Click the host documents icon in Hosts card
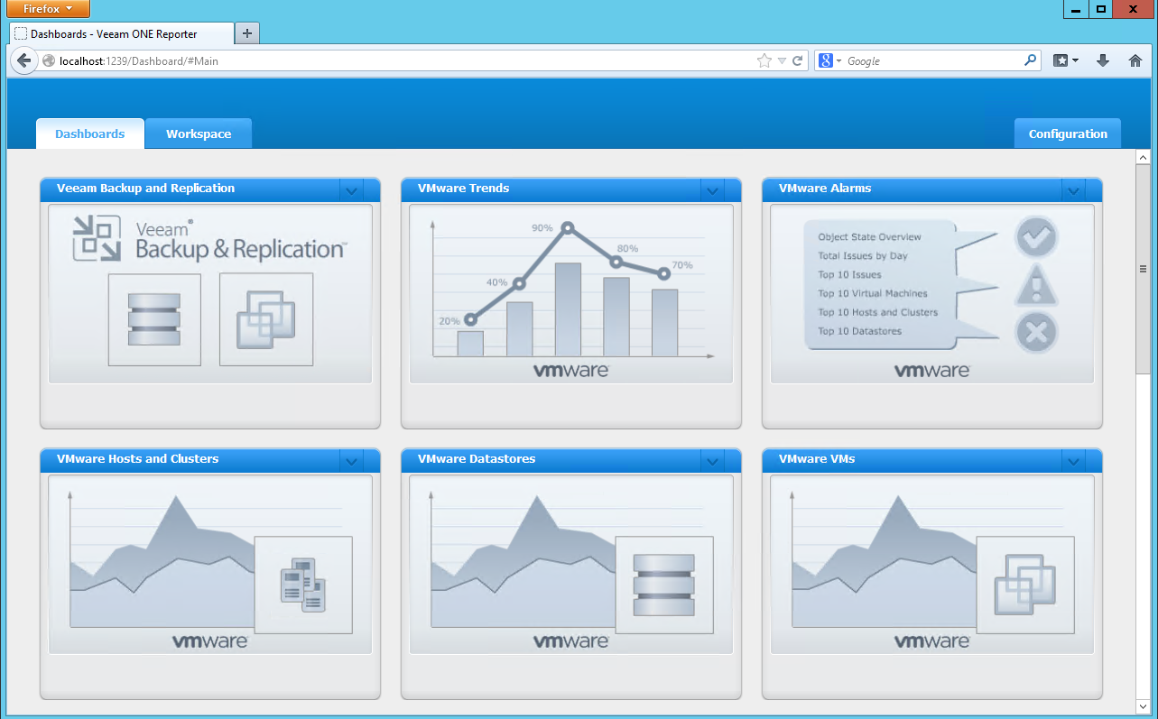 pos(303,585)
